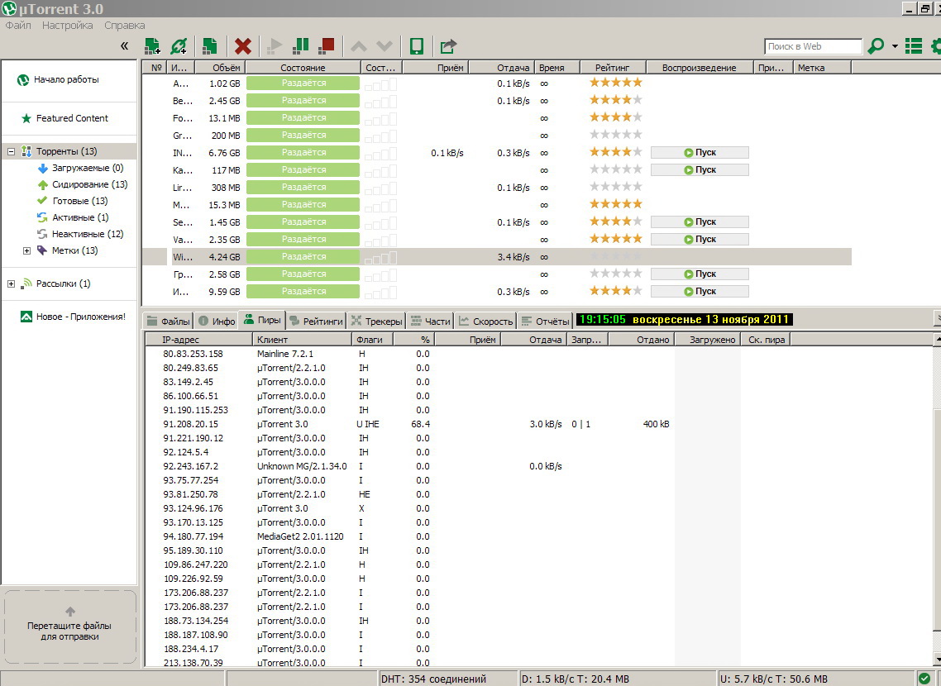Viewport: 941px width, 686px height.
Task: Switch to the Инфо tab
Action: [217, 321]
